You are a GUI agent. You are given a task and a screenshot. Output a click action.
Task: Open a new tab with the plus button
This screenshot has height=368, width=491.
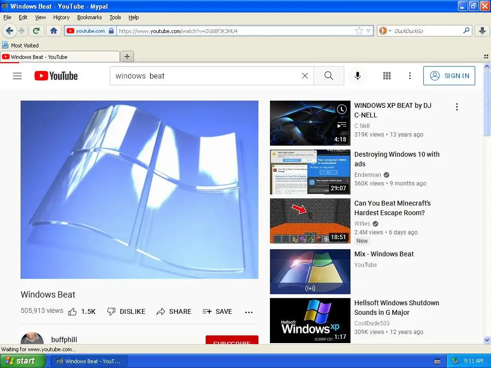point(127,57)
